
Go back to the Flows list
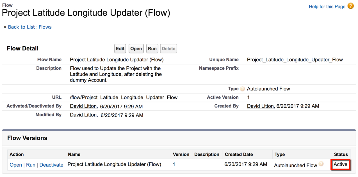click(x=30, y=27)
